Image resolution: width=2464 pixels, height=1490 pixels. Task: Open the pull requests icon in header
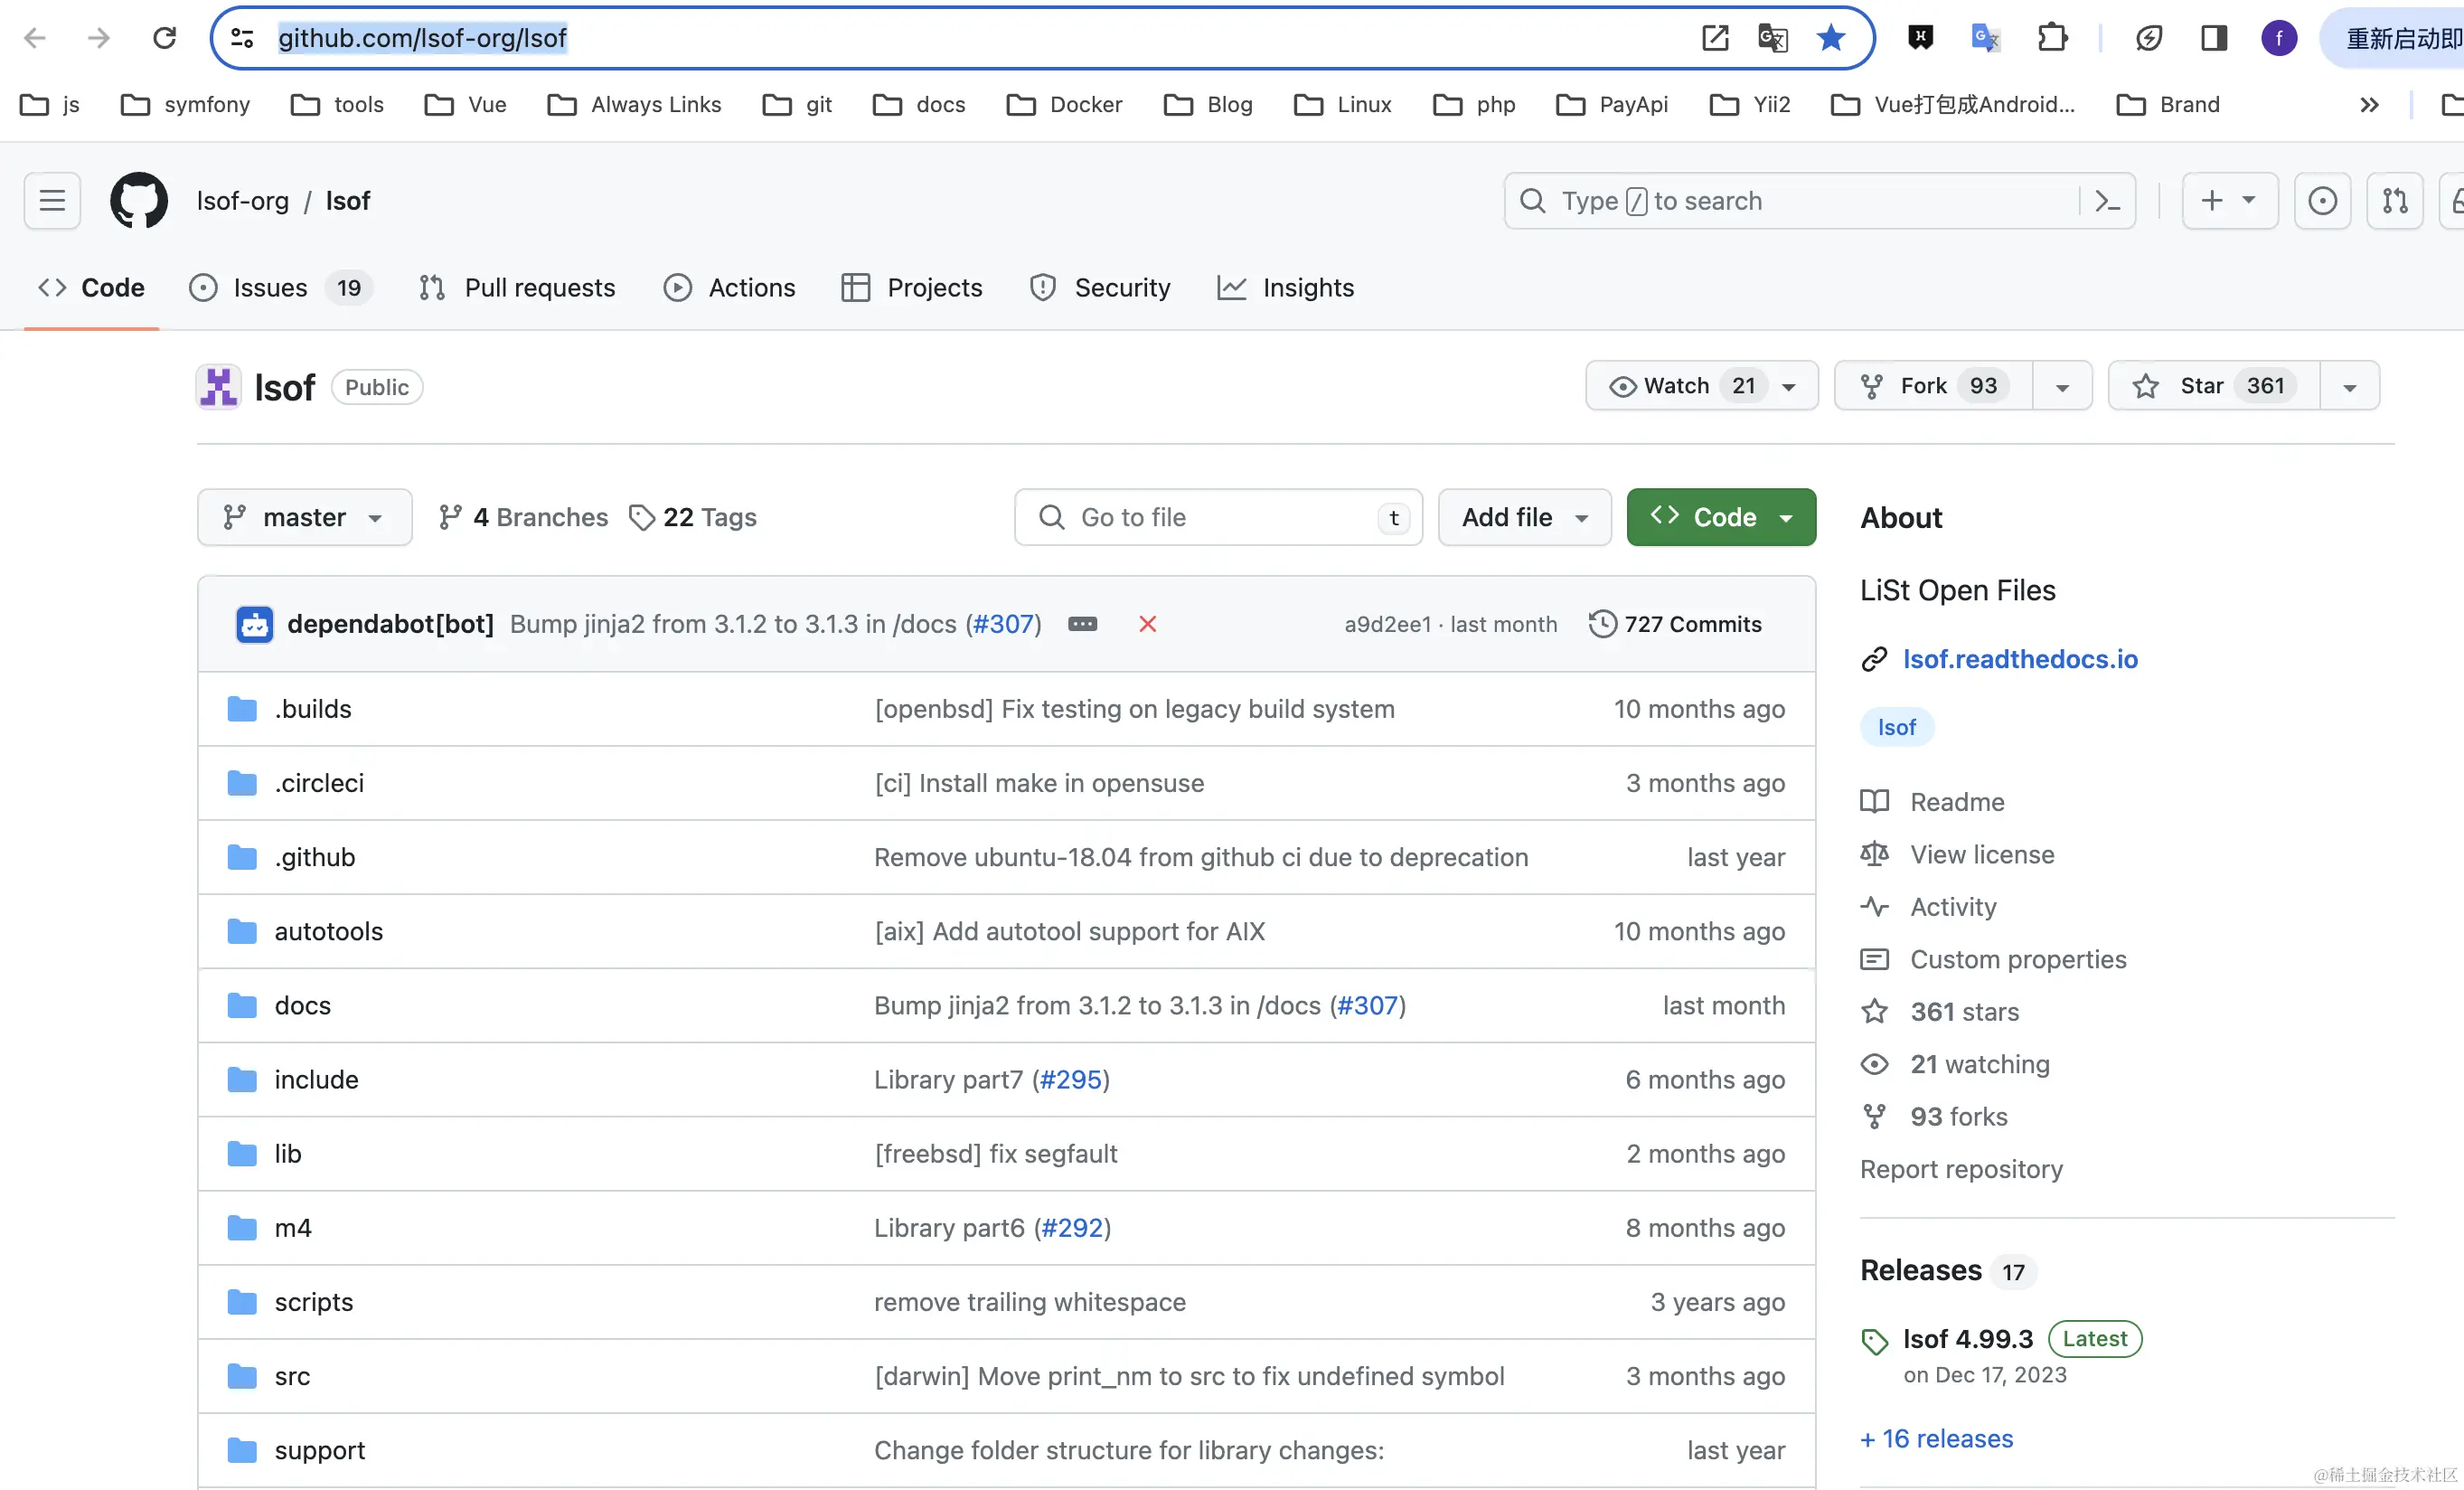[2394, 201]
